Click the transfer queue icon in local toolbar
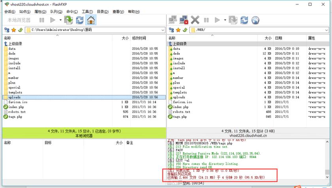 click(69, 20)
